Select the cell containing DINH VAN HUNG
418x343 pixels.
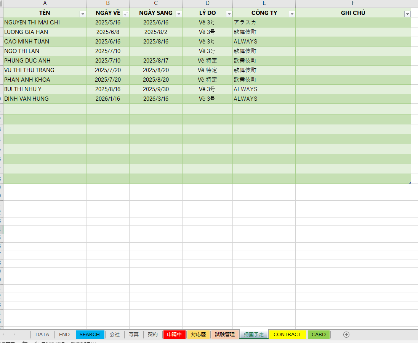45,99
